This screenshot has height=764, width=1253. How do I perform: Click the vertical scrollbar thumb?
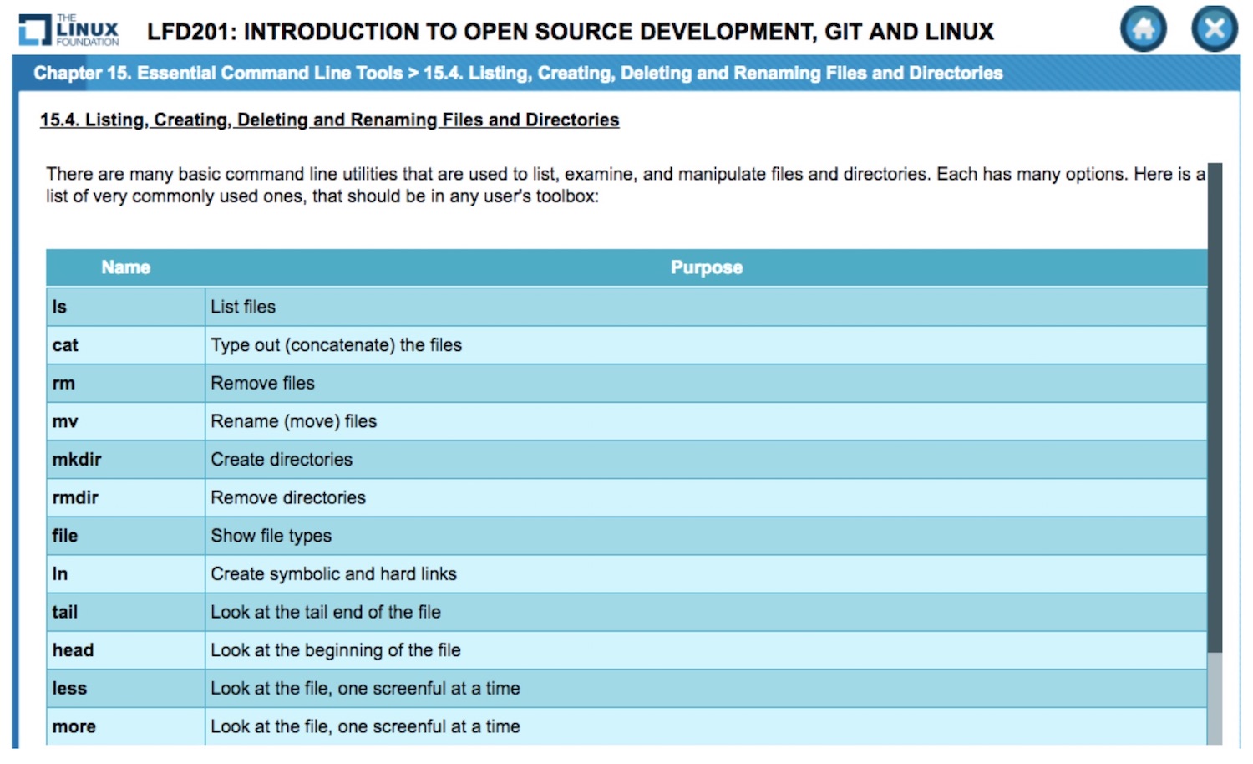tap(1215, 408)
